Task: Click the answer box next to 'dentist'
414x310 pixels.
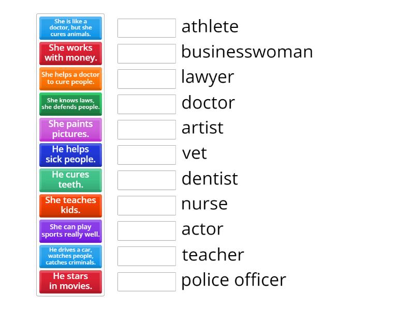Action: [x=146, y=180]
